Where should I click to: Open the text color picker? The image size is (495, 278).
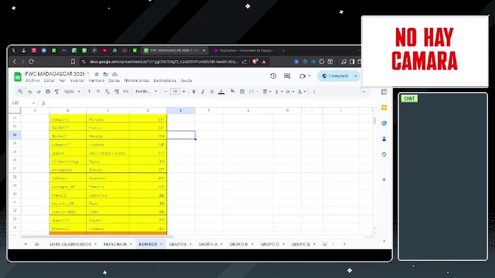(221, 92)
